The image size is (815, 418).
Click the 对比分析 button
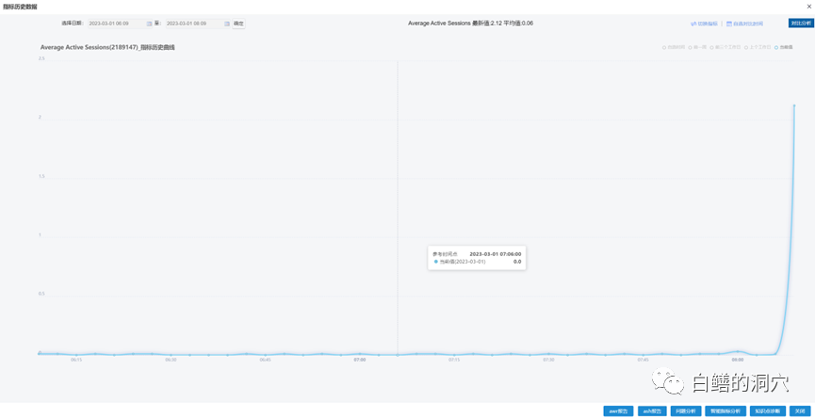(x=800, y=24)
